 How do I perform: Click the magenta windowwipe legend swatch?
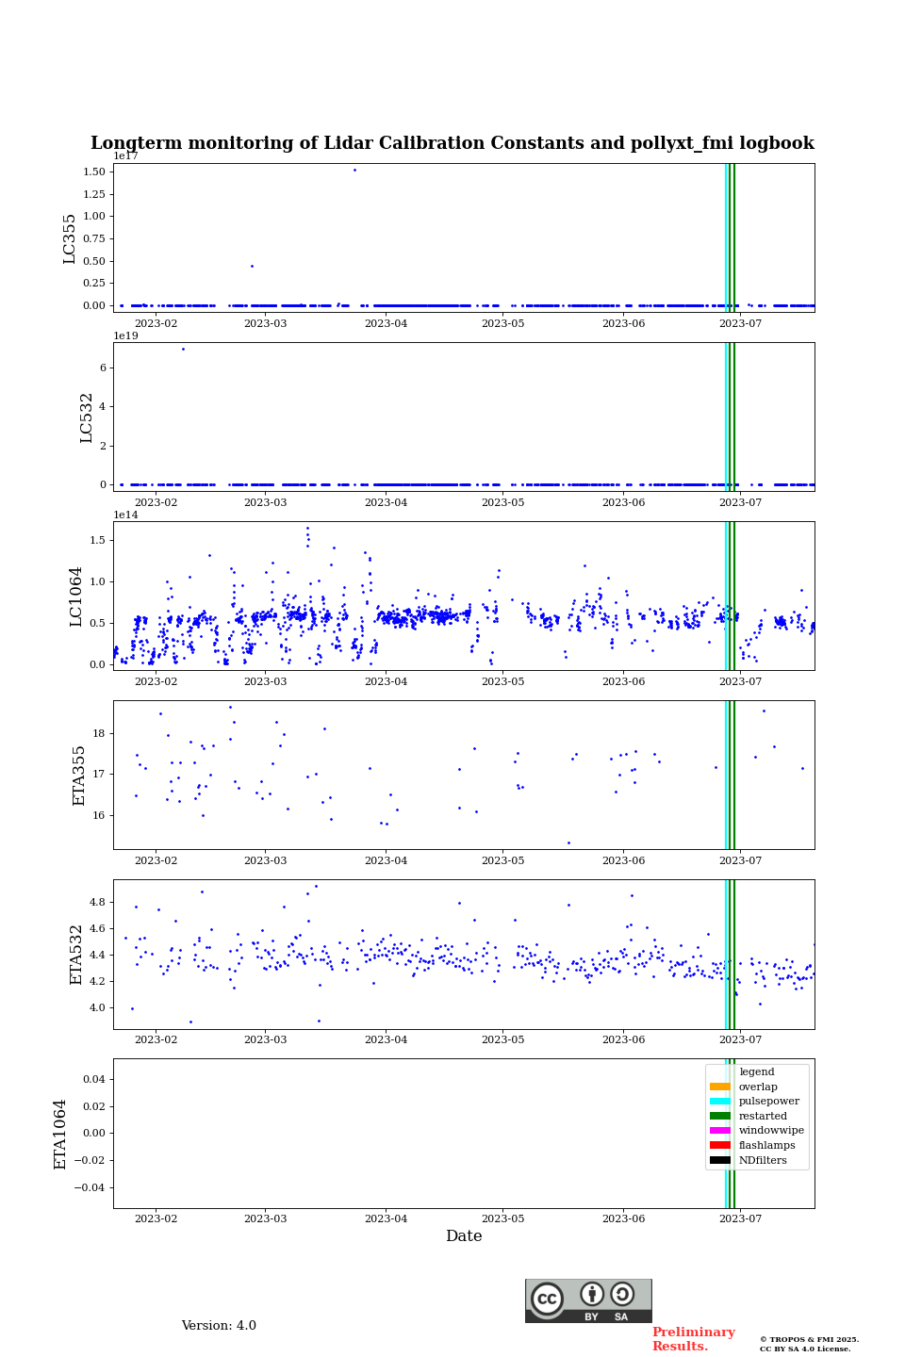coord(720,1131)
